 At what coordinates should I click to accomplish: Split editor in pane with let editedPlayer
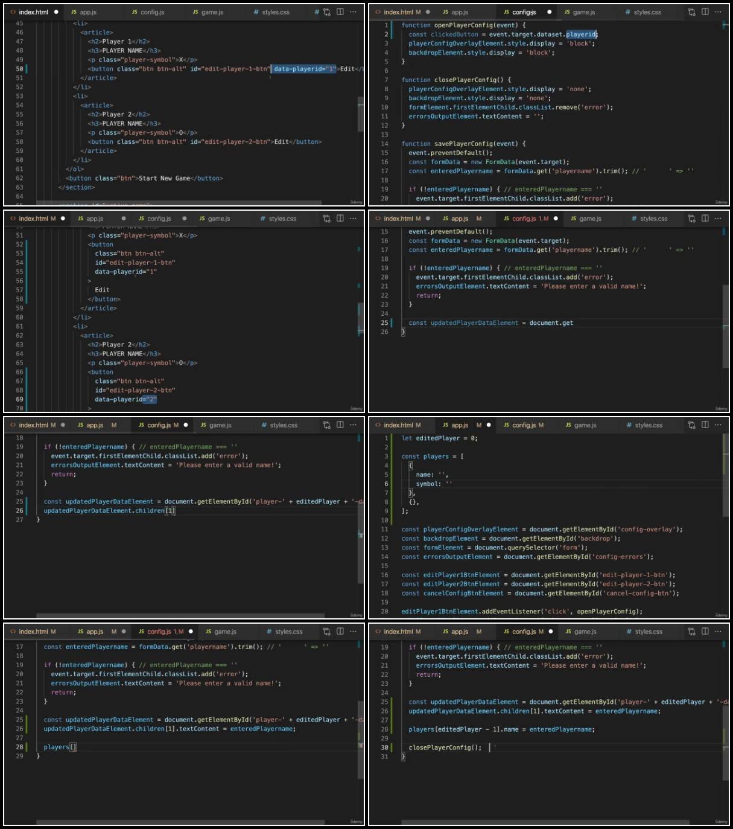tap(705, 425)
